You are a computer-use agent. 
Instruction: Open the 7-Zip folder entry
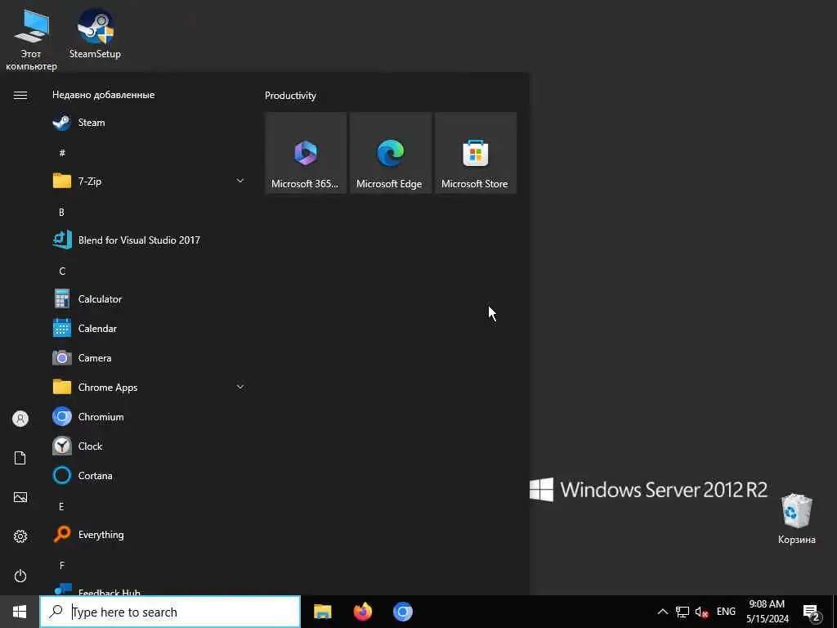click(x=149, y=182)
